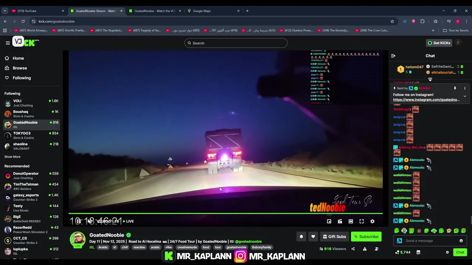Screen dimensions: 472x265
Task: Select the Bobonyfamily tag
Action: tap(261, 247)
